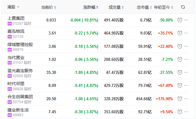Set a price alert for 嘉泓物流

[180, 33]
